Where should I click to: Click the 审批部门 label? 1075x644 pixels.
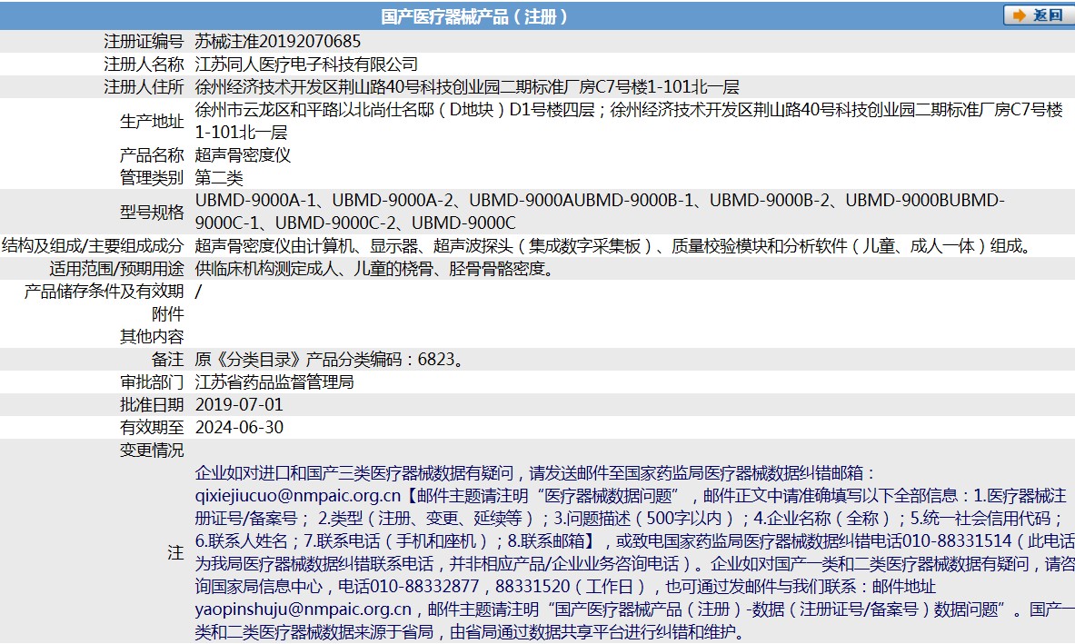click(152, 381)
